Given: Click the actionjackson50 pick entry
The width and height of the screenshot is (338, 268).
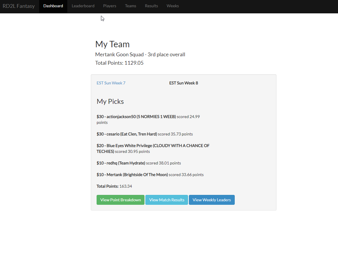Looking at the screenshot, I should (136, 117).
